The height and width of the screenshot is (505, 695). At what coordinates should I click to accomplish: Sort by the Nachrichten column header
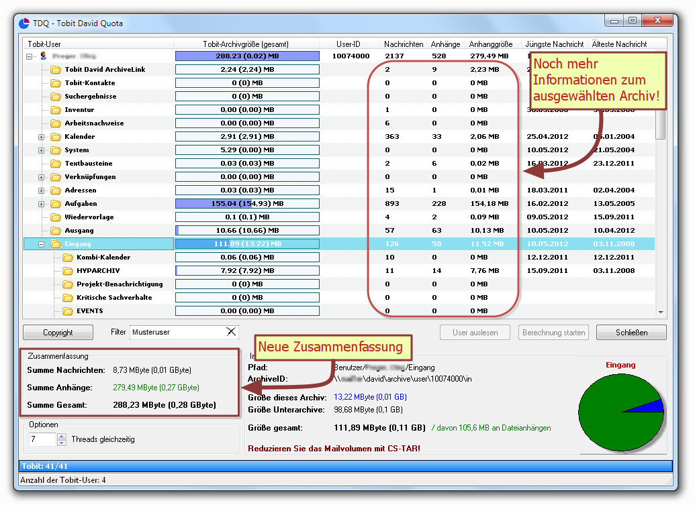tap(404, 44)
